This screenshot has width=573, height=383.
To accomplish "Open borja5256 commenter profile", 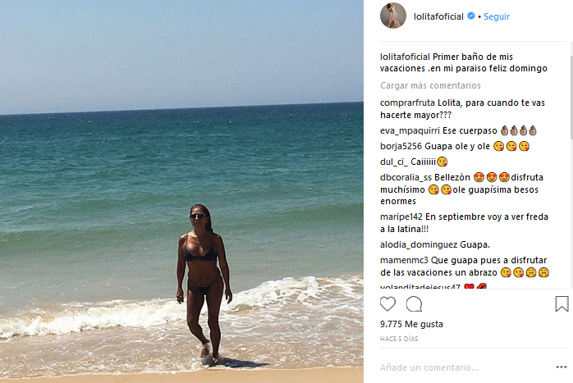I will (401, 147).
